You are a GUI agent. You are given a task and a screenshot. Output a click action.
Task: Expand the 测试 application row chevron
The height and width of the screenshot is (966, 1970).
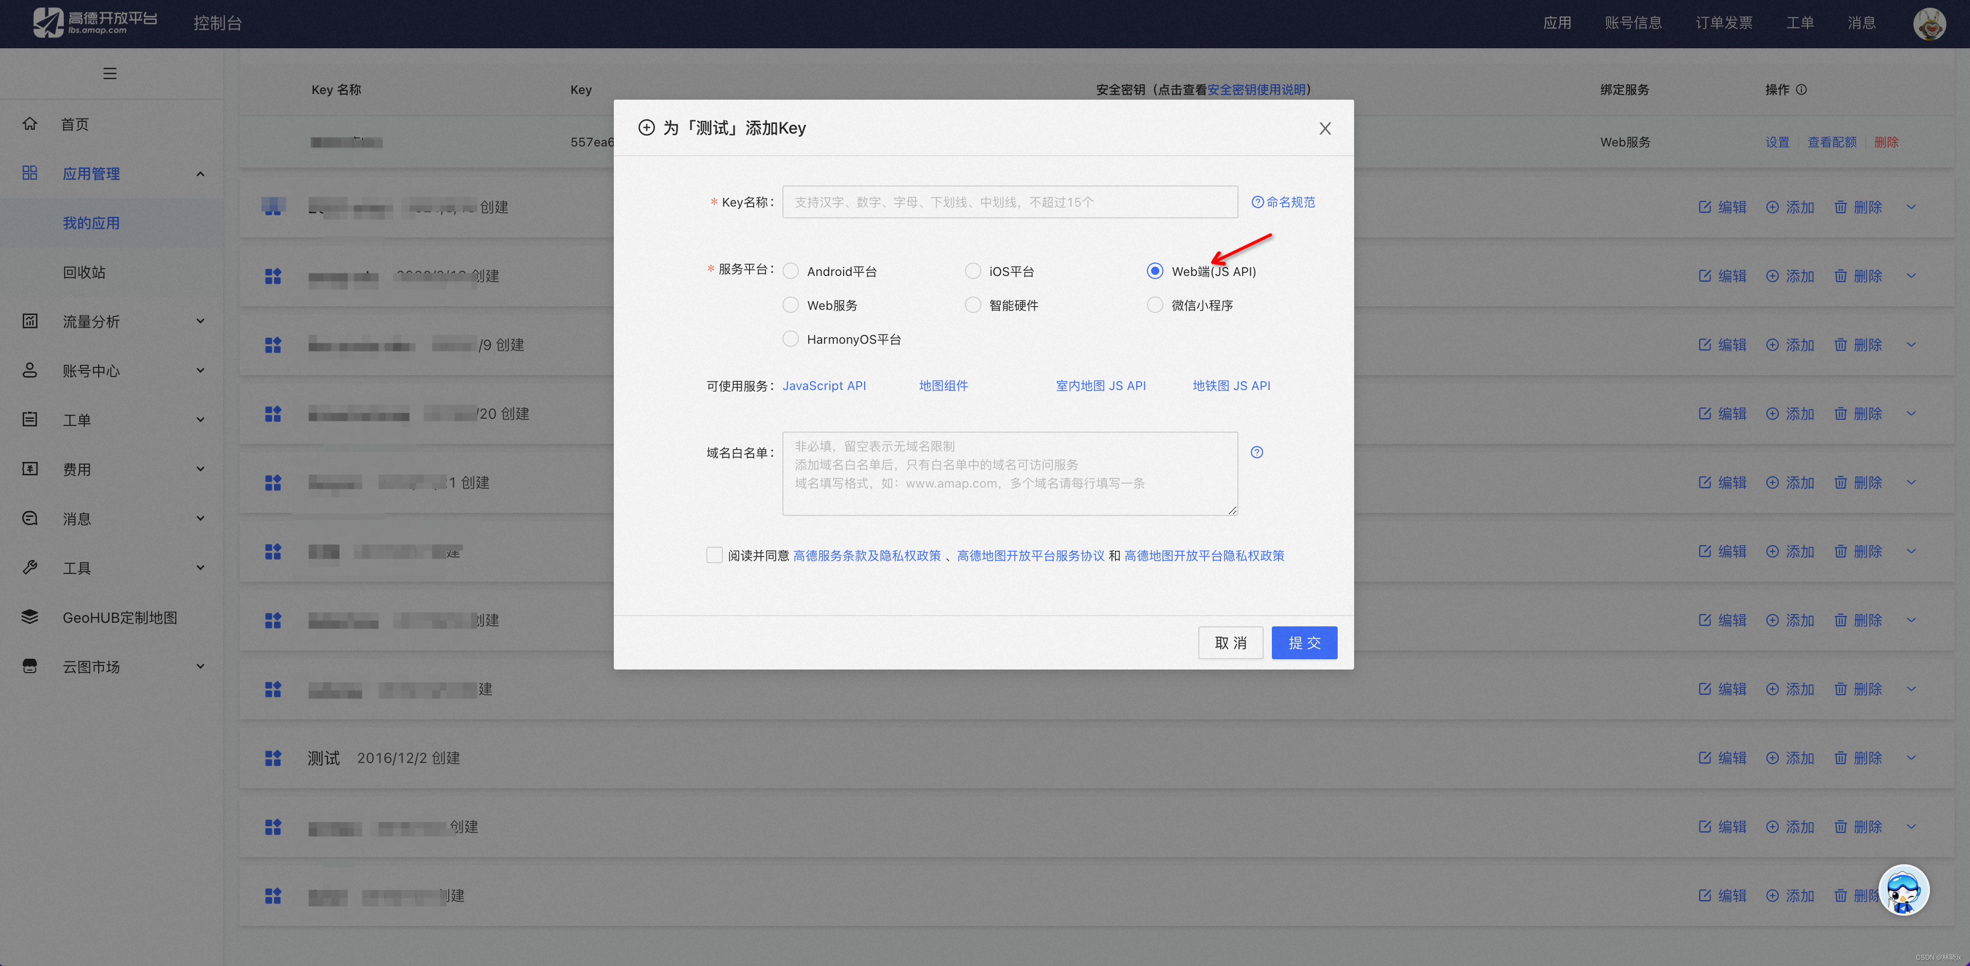1911,757
